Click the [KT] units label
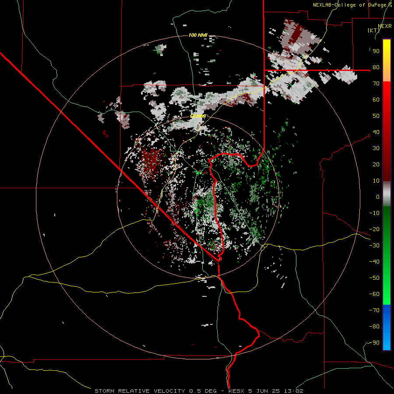 (374, 30)
